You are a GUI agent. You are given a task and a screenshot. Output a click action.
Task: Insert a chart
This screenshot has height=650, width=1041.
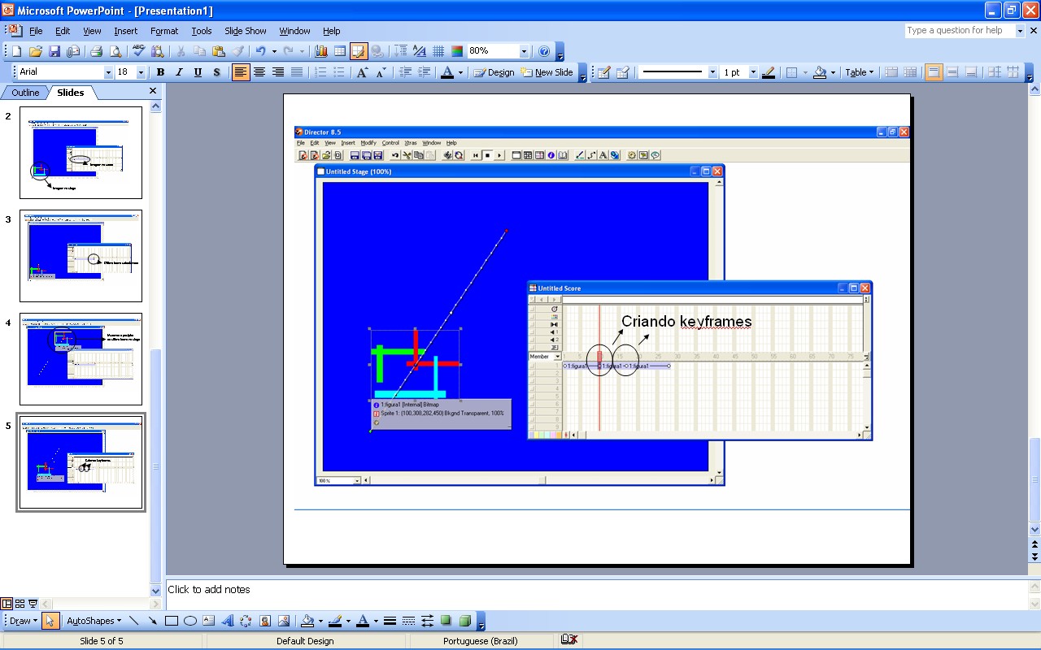(320, 51)
